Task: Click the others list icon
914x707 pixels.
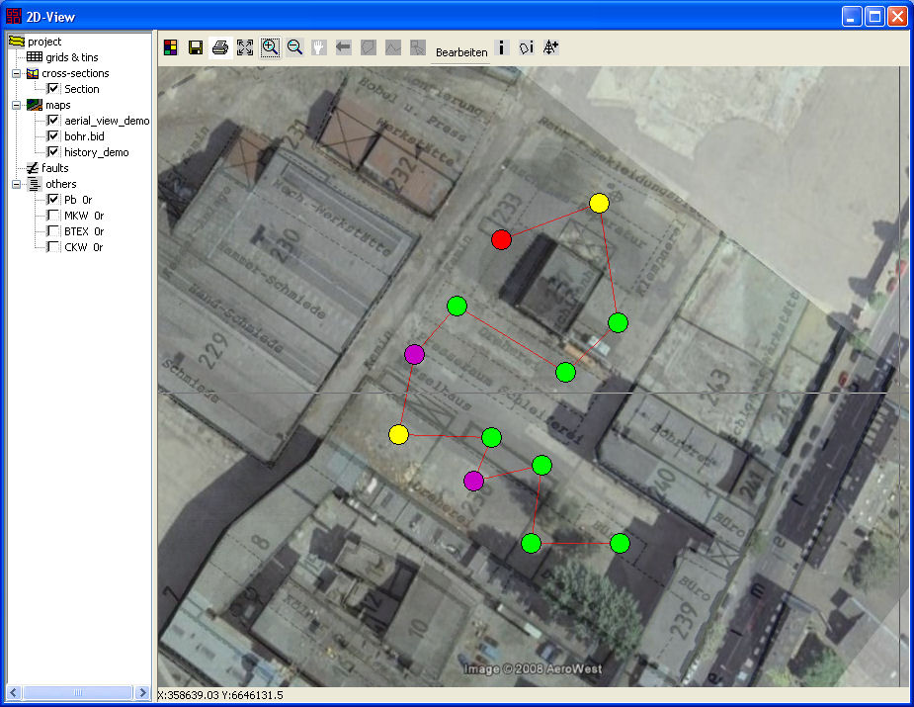Action: (35, 184)
